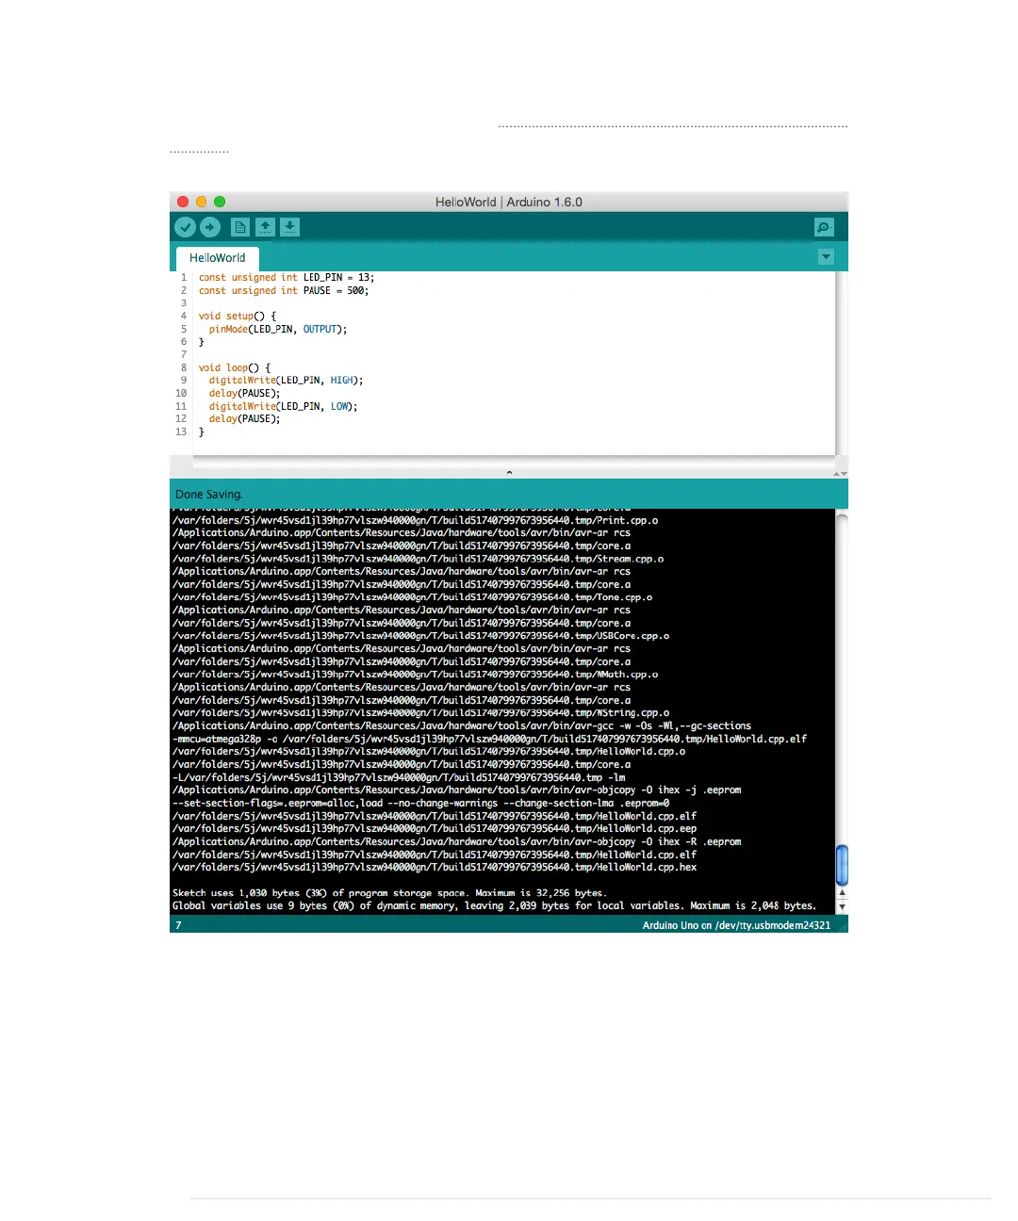Create a new sketch with the New icon
The height and width of the screenshot is (1221, 1018).
(x=240, y=227)
